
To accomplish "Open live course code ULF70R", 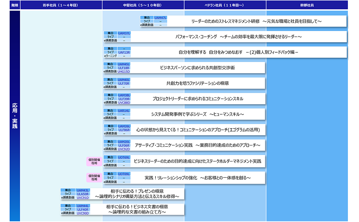I will (124, 83).
